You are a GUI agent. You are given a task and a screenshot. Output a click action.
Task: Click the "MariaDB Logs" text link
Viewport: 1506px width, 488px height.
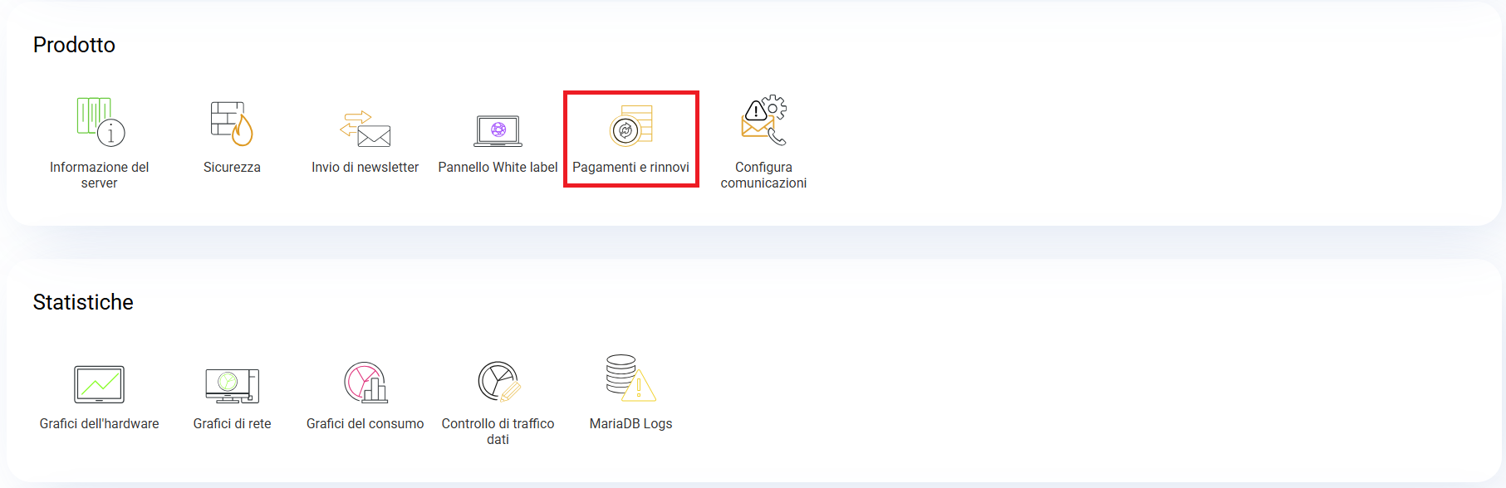click(x=630, y=424)
